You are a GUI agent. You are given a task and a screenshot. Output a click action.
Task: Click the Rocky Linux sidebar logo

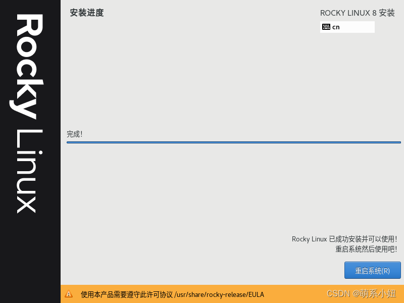(27, 113)
